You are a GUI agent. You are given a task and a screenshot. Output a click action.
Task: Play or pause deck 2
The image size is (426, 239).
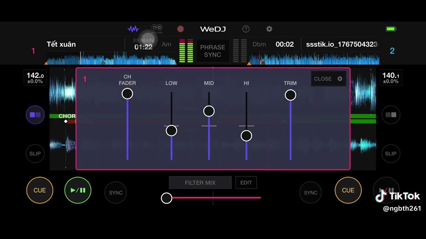[x=386, y=190]
